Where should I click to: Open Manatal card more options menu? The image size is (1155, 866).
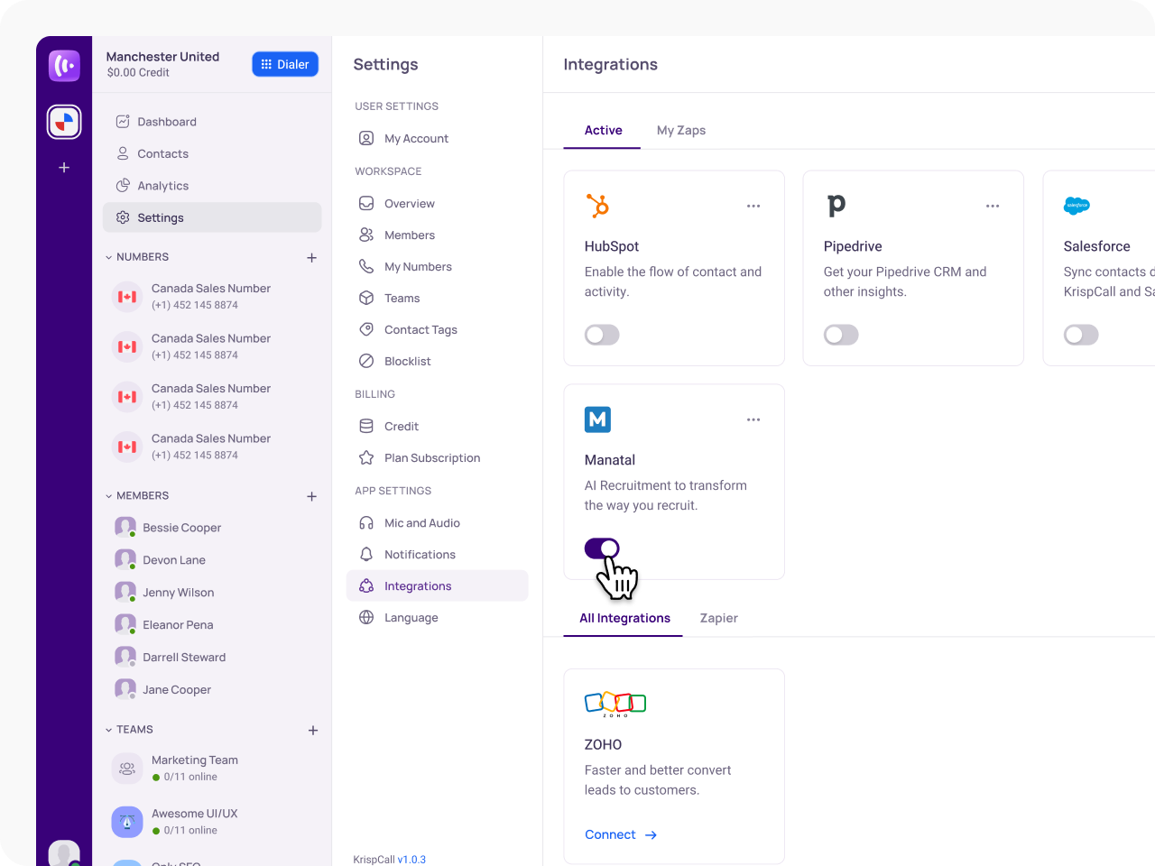tap(753, 420)
